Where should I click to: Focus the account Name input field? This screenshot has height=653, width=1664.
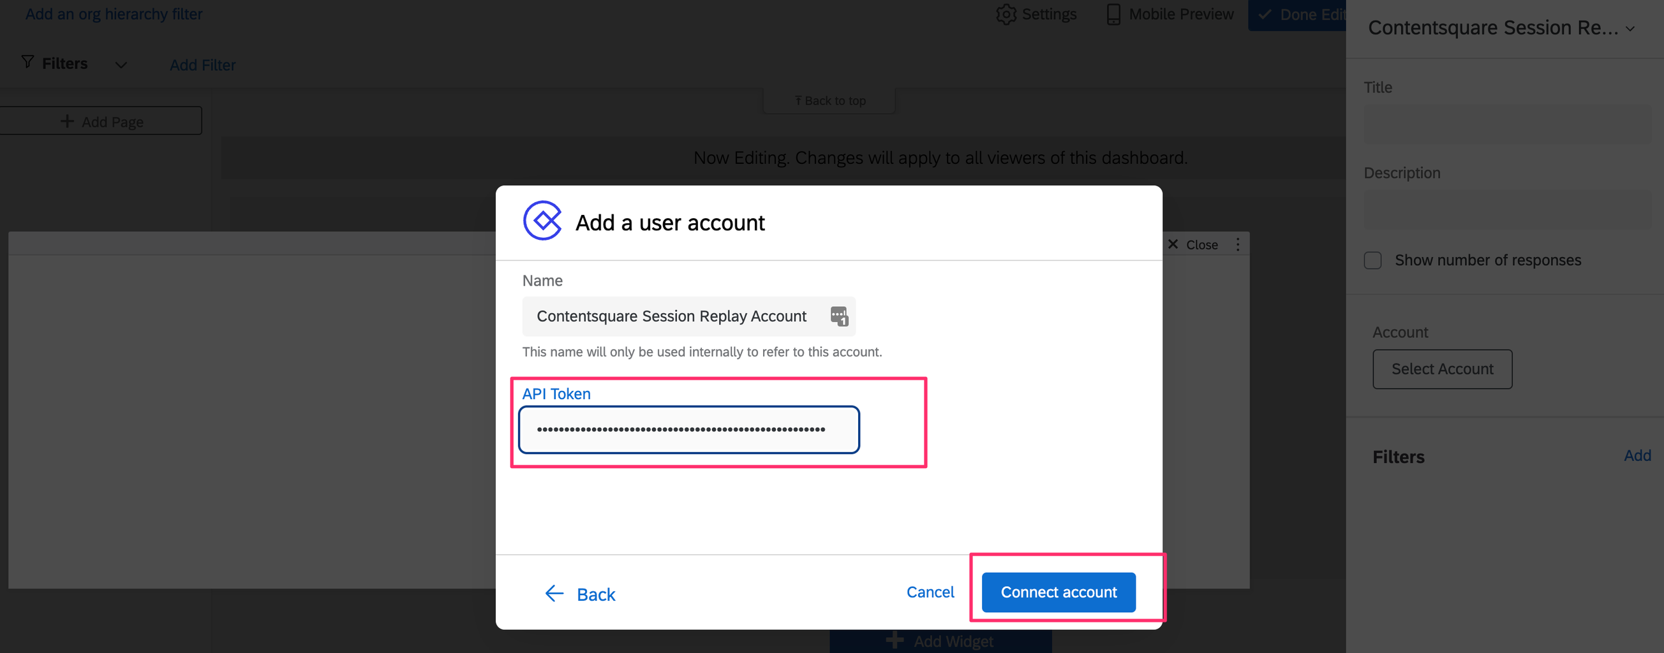(688, 316)
